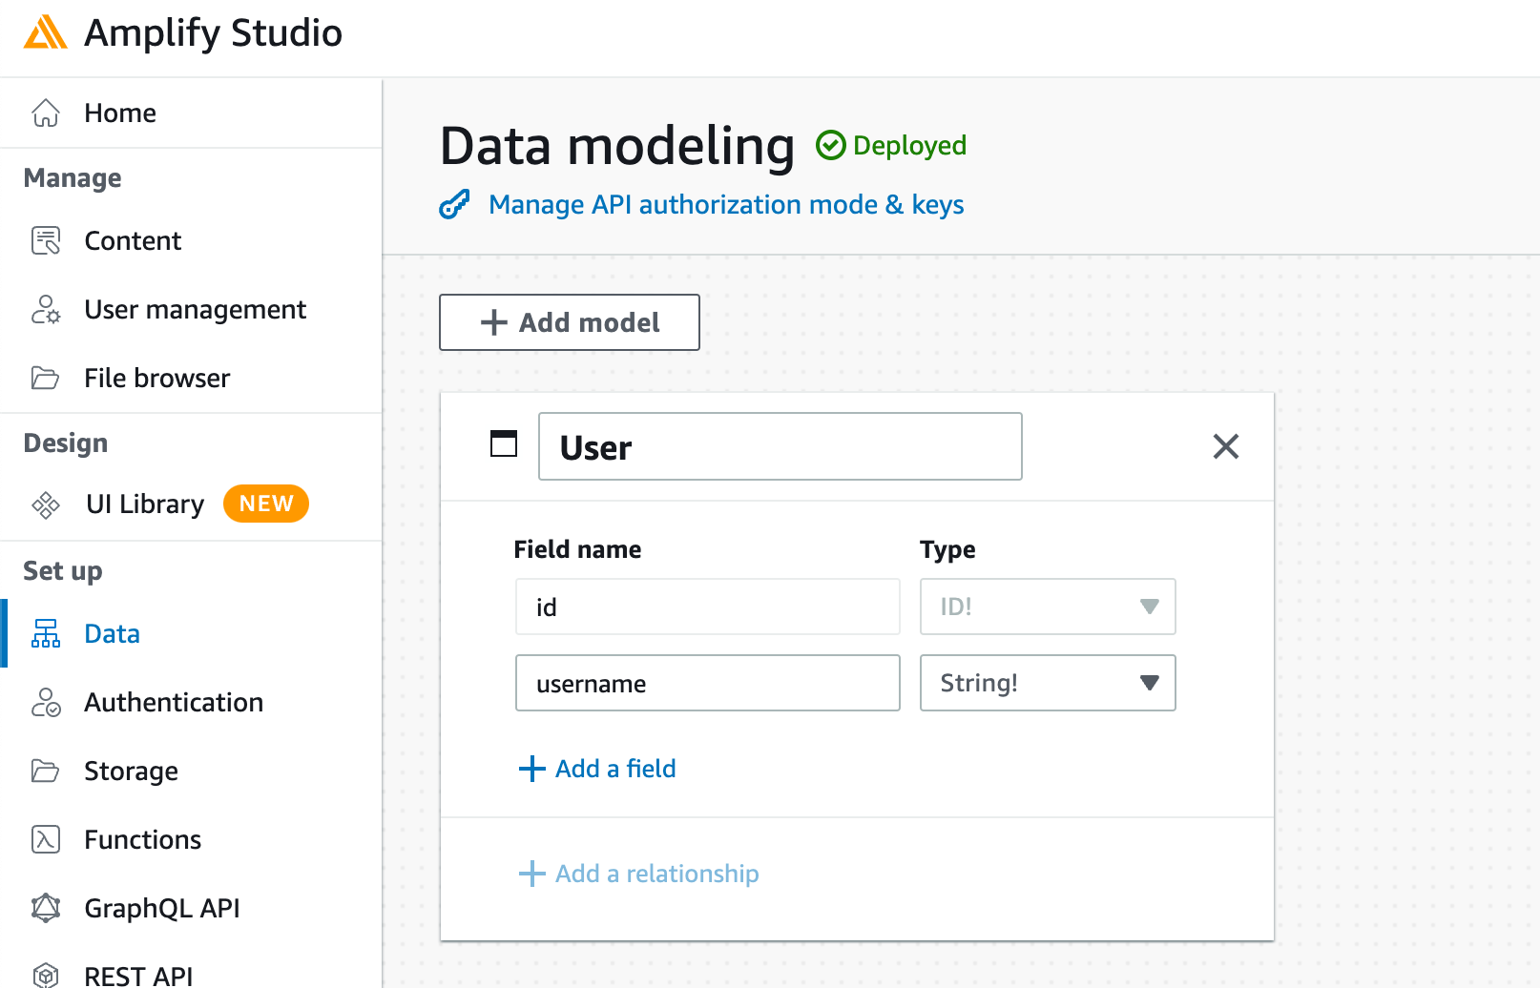Click the arrow on ID! dropdown
This screenshot has width=1540, height=988.
click(1150, 607)
